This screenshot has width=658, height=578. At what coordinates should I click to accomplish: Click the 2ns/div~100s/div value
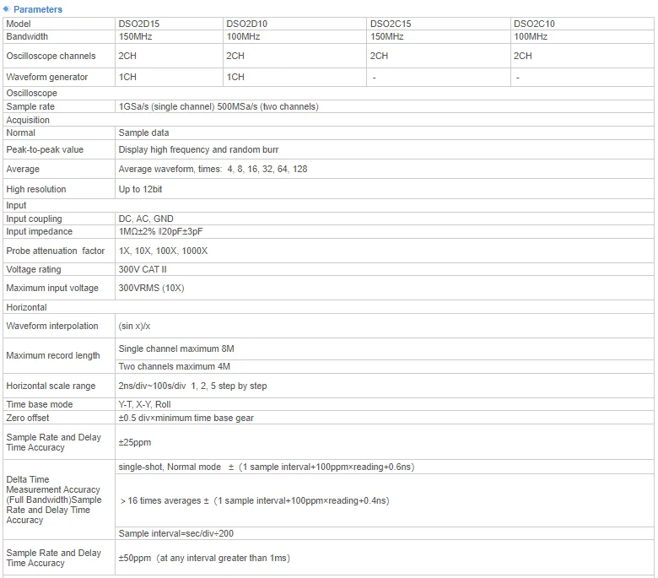[192, 386]
